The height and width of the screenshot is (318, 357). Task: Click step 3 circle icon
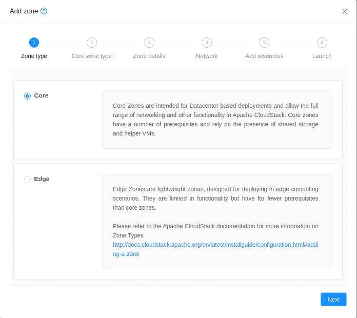click(149, 43)
